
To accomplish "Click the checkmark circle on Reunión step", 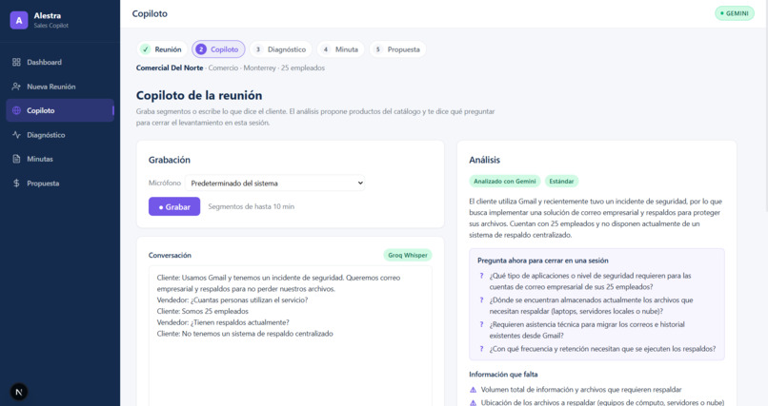I will [x=146, y=49].
